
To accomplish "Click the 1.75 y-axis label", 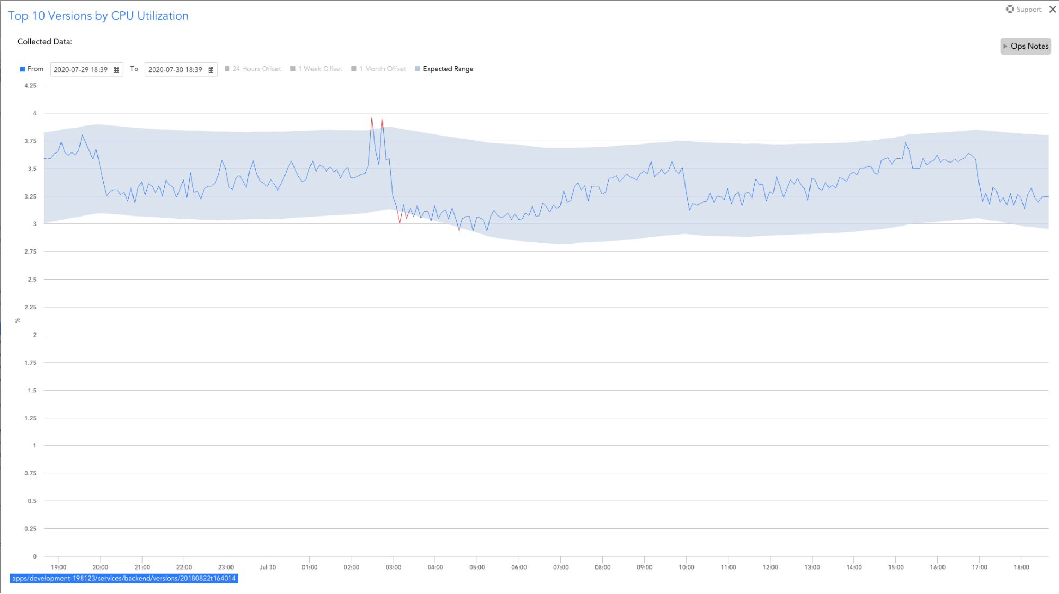I will pos(31,363).
